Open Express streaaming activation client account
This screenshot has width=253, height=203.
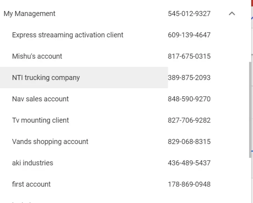tap(67, 35)
